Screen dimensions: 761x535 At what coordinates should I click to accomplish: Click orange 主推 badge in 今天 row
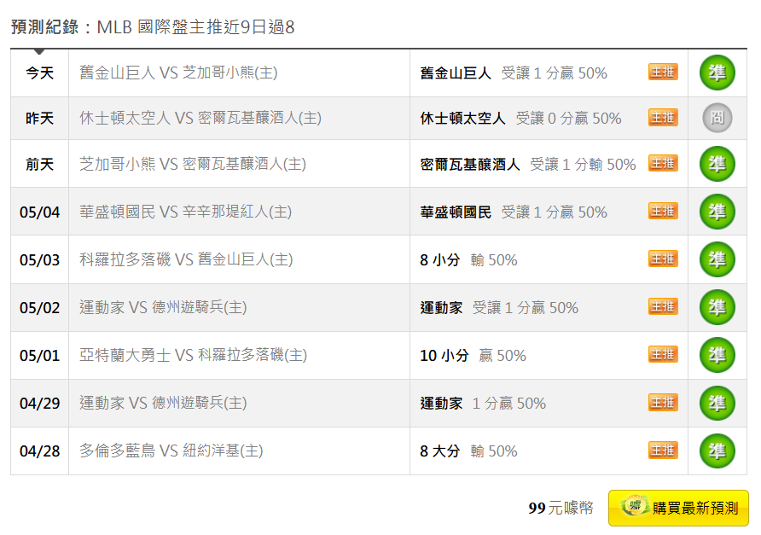(663, 73)
